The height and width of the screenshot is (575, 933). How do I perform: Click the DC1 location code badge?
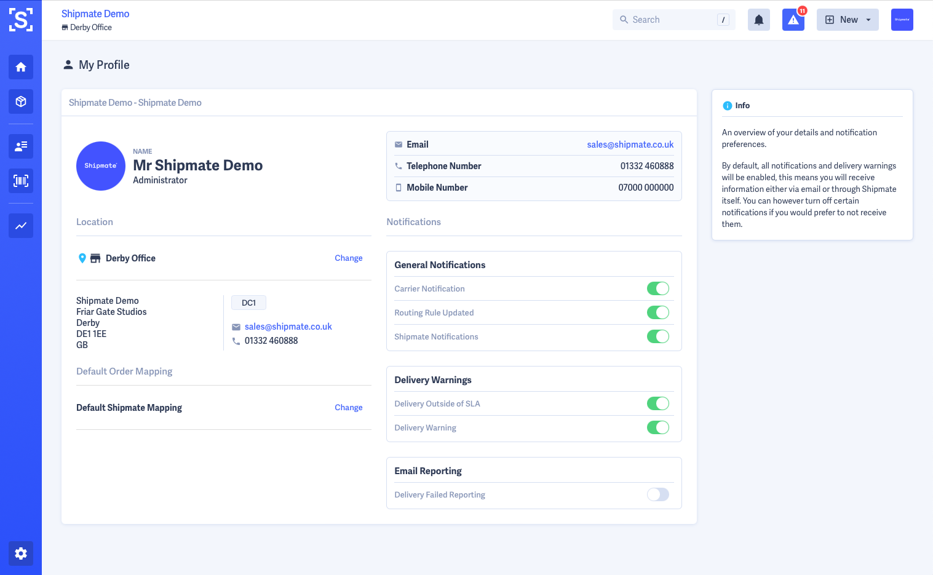[248, 303]
